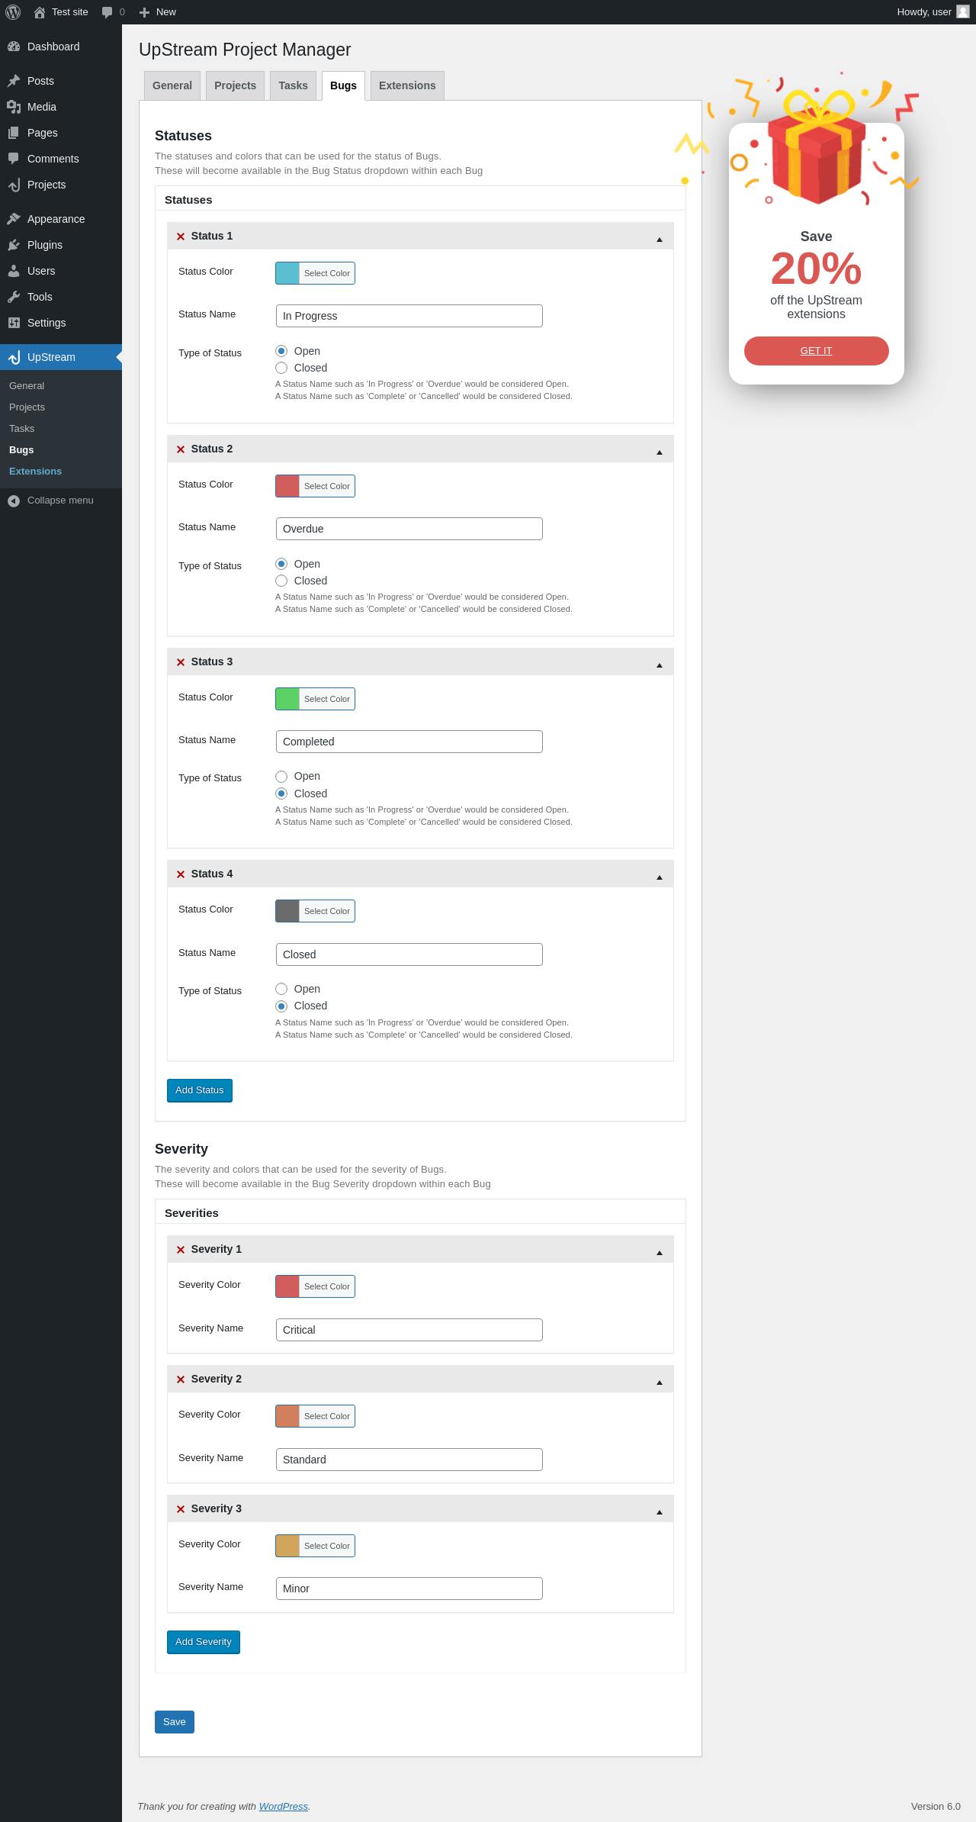Click the Tools wrench icon in sidebar

14,297
